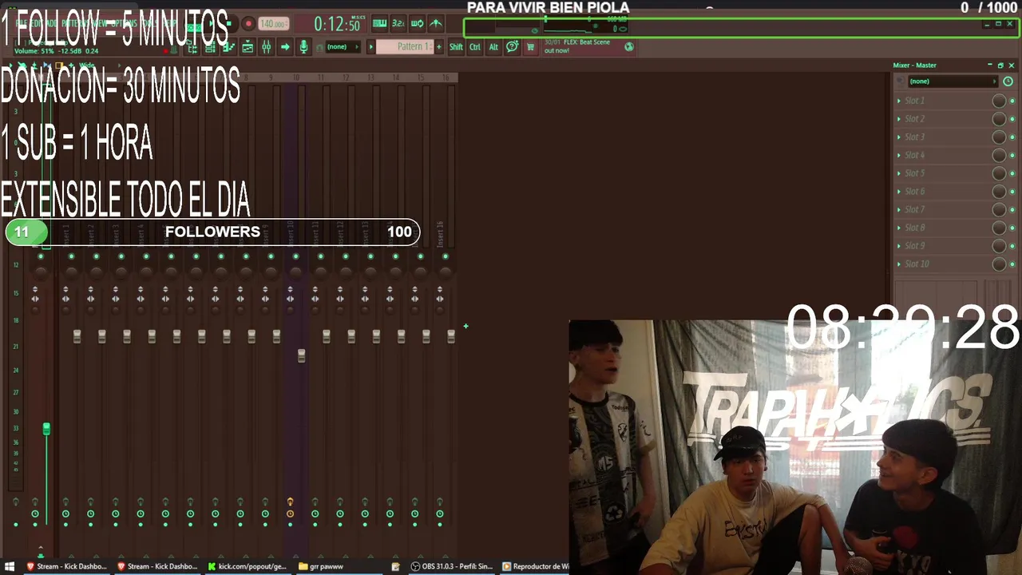Toggle Slot 9 effect enable light

(x=1012, y=246)
